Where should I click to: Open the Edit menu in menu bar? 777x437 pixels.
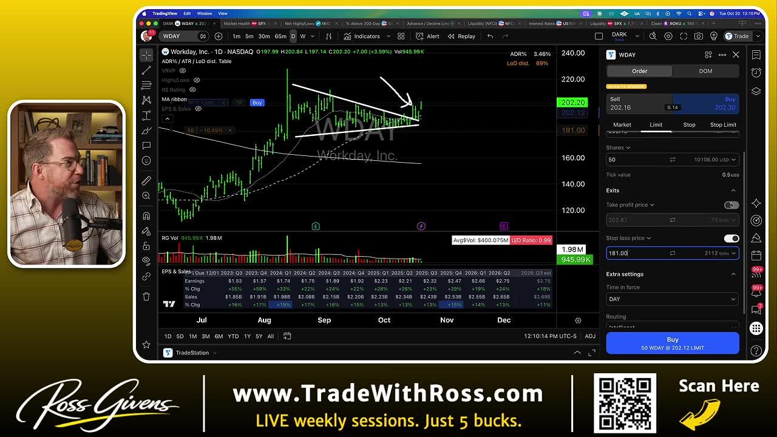[x=187, y=13]
